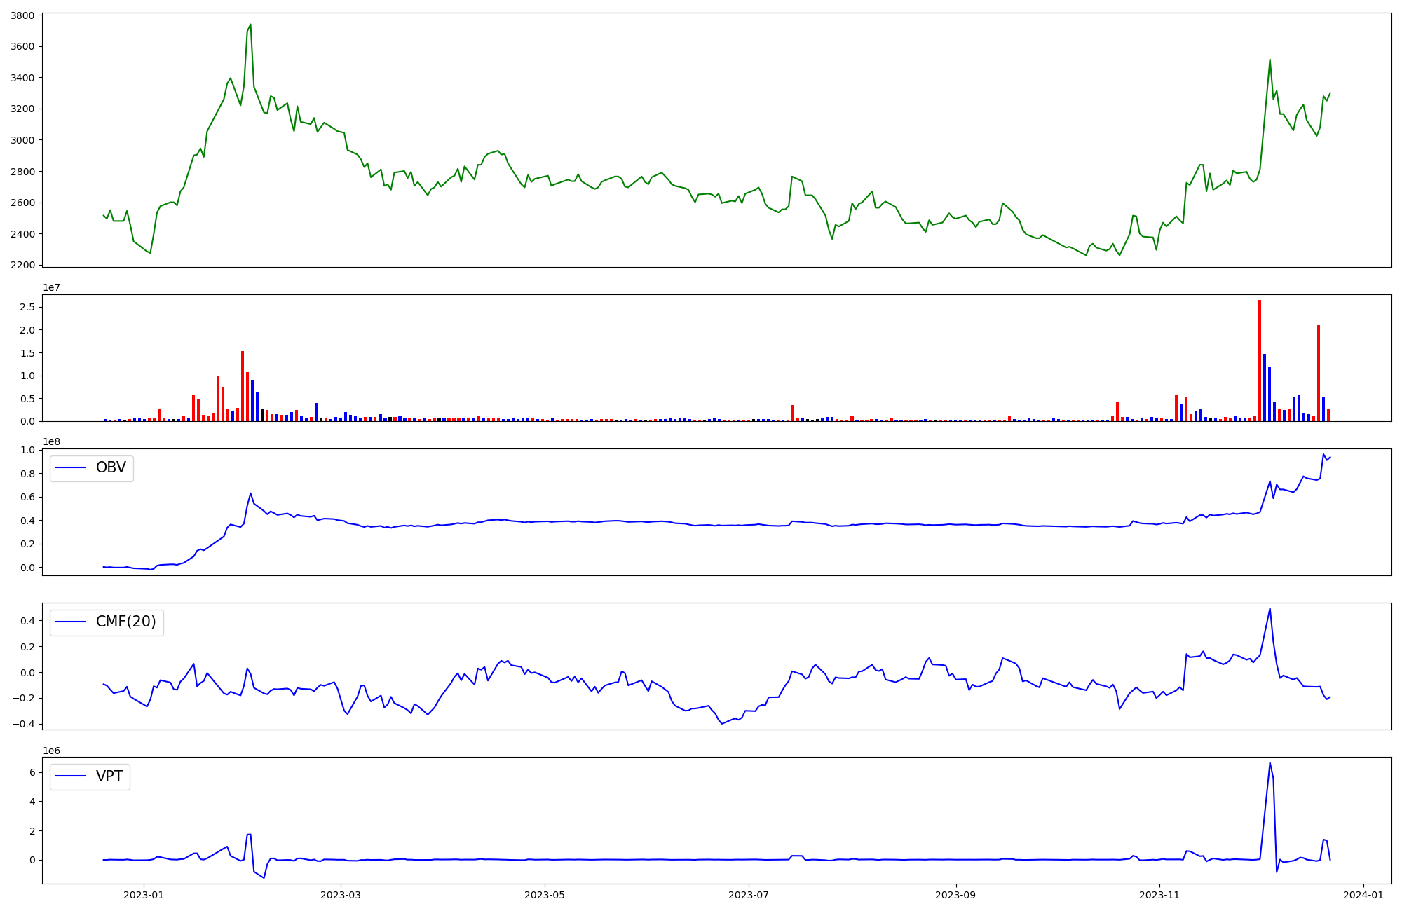The height and width of the screenshot is (911, 1402).
Task: Click the CMF line's highest peak
Action: [x=1270, y=609]
